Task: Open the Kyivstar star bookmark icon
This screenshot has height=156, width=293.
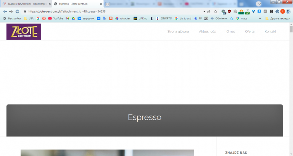Action: pos(232,18)
